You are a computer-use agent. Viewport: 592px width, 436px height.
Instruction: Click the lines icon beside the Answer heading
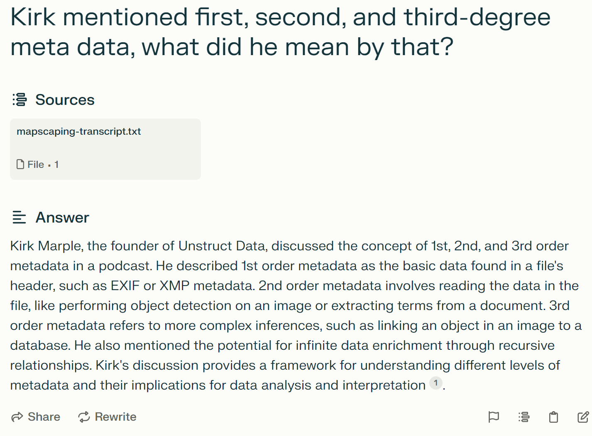tap(19, 217)
